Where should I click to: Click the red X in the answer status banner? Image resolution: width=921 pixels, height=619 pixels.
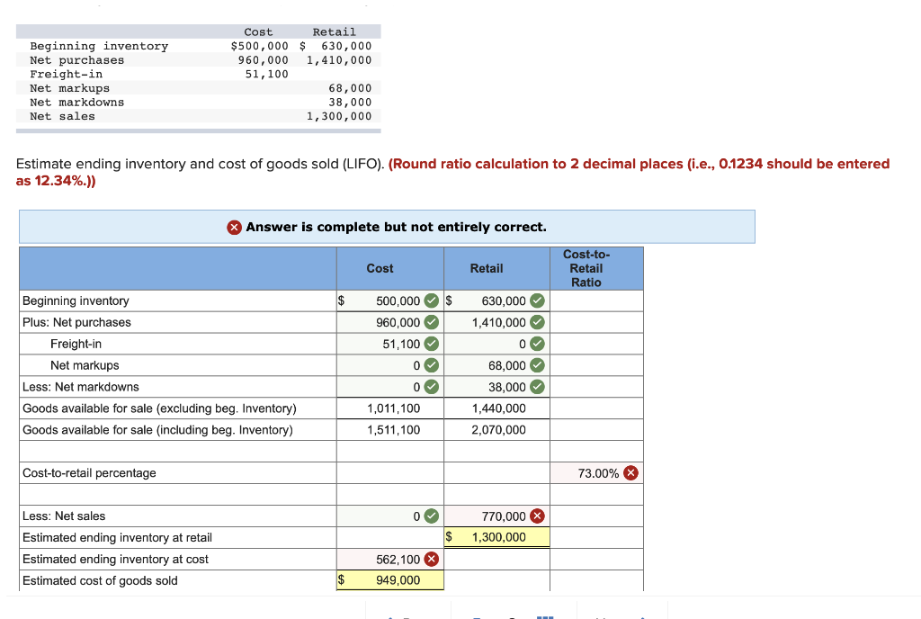(x=234, y=227)
